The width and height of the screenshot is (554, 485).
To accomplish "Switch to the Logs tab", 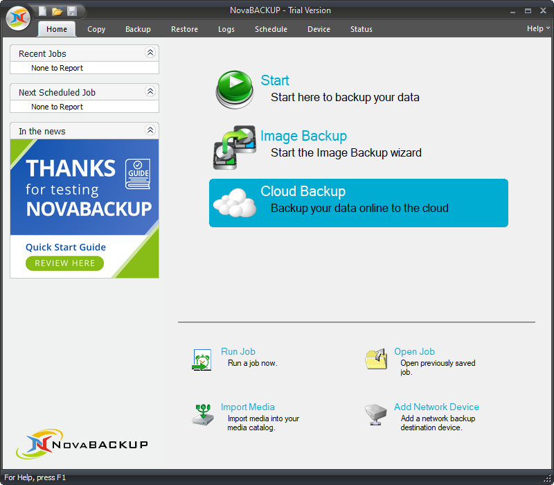I will point(226,29).
